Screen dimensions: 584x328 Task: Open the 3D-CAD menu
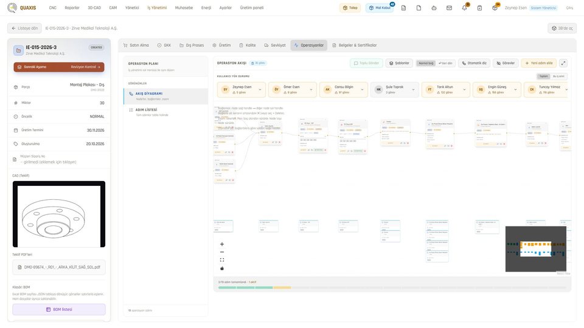(94, 8)
